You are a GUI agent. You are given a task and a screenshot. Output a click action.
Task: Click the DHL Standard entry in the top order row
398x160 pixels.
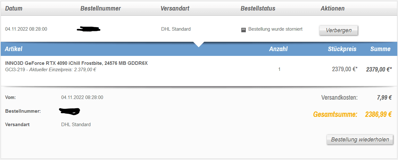click(176, 29)
